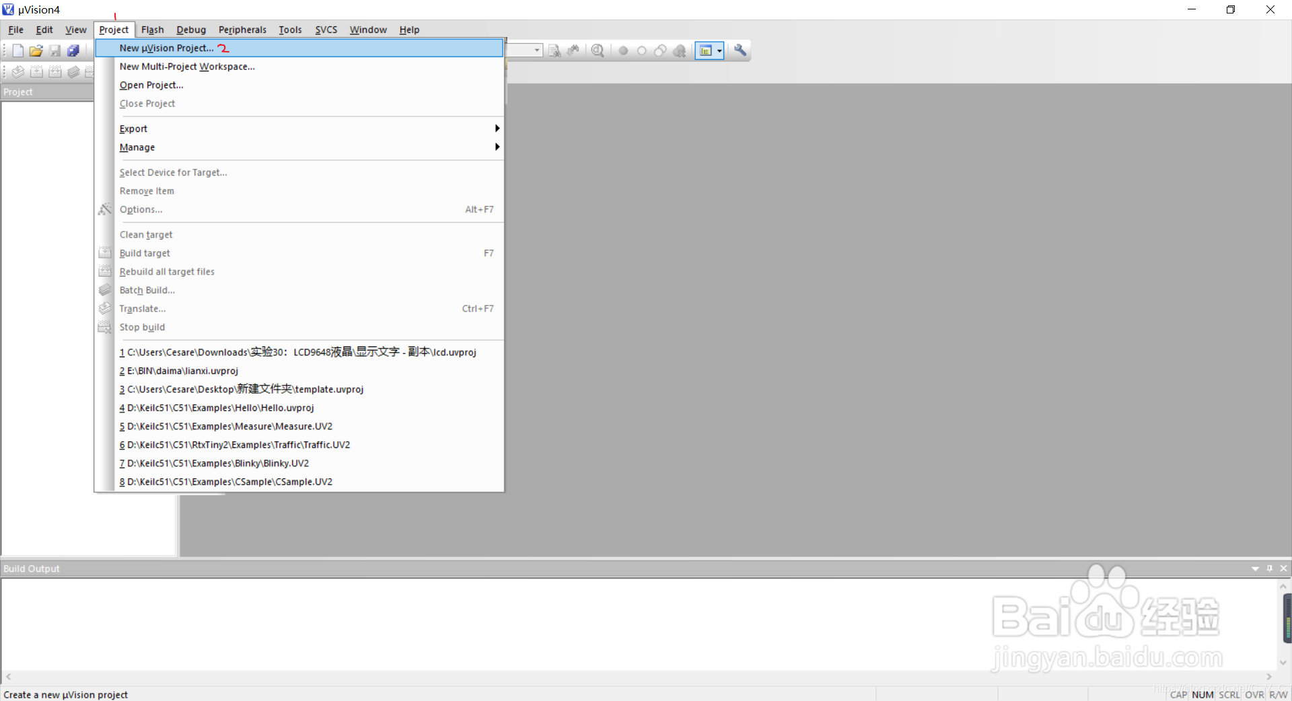Select New Multi-Project Workspace
The image size is (1292, 701).
tap(299, 67)
